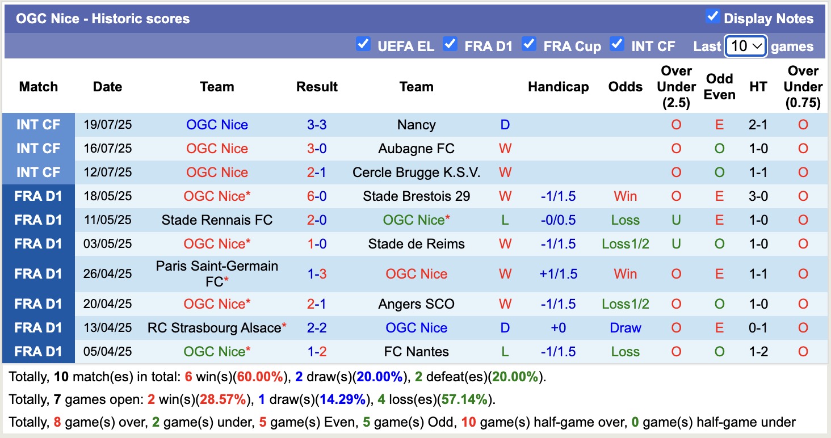831x438 pixels.
Task: Click the Win odds for Stade Brestois match
Action: pos(625,196)
